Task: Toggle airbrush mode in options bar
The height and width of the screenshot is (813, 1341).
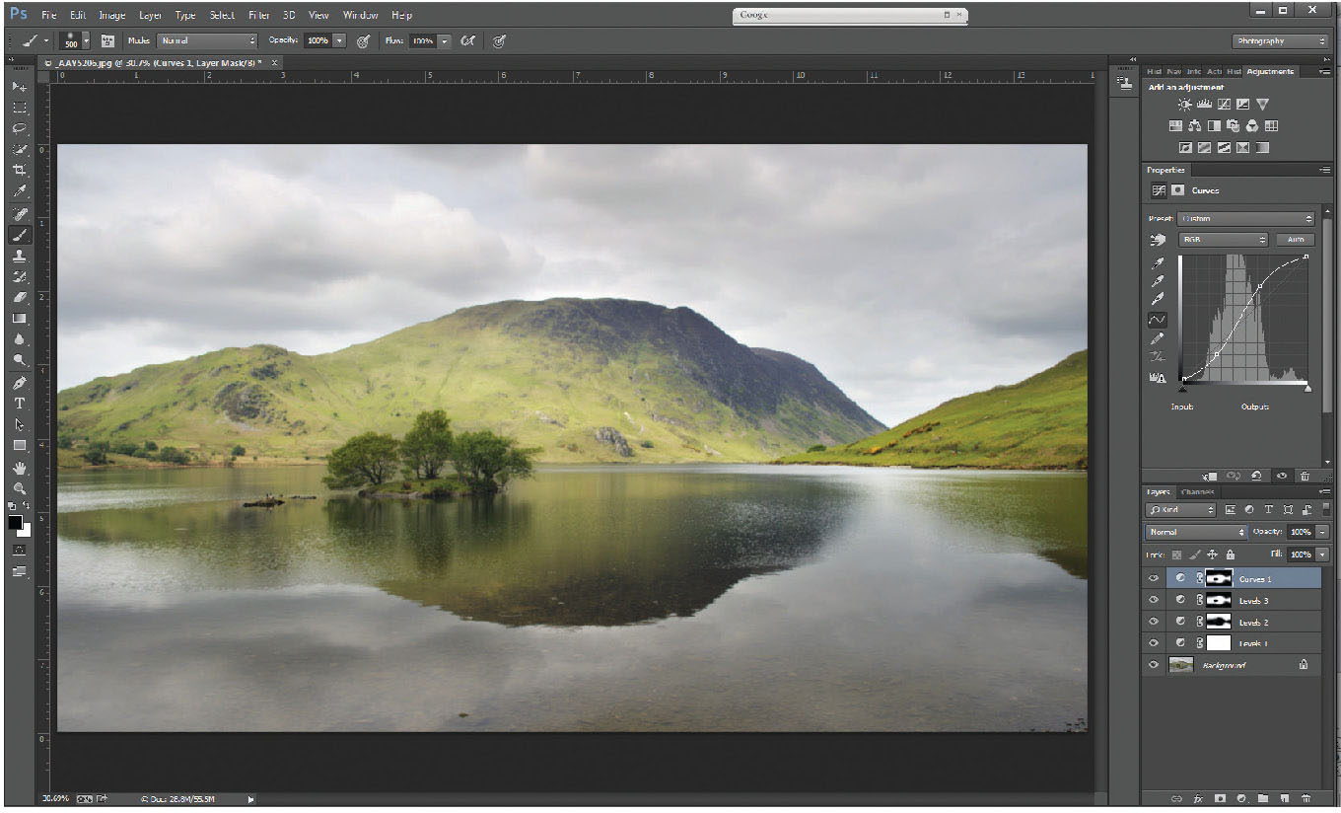Action: [x=468, y=41]
